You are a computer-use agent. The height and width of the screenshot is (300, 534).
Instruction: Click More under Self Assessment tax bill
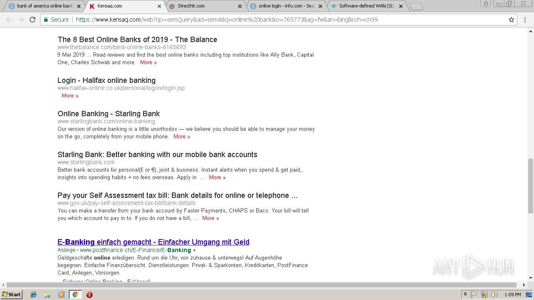click(210, 218)
